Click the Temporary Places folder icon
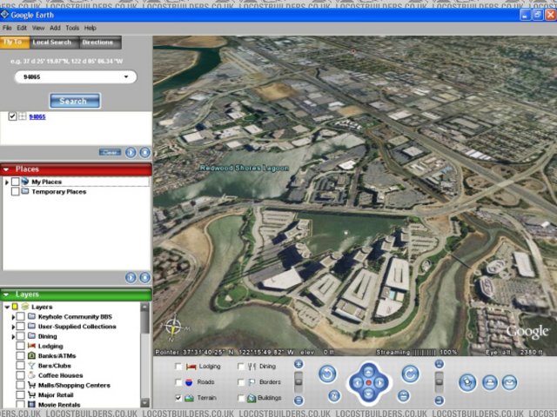Viewport: 557px width, 417px height. tap(25, 191)
